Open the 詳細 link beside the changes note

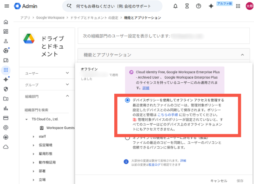[183, 161]
